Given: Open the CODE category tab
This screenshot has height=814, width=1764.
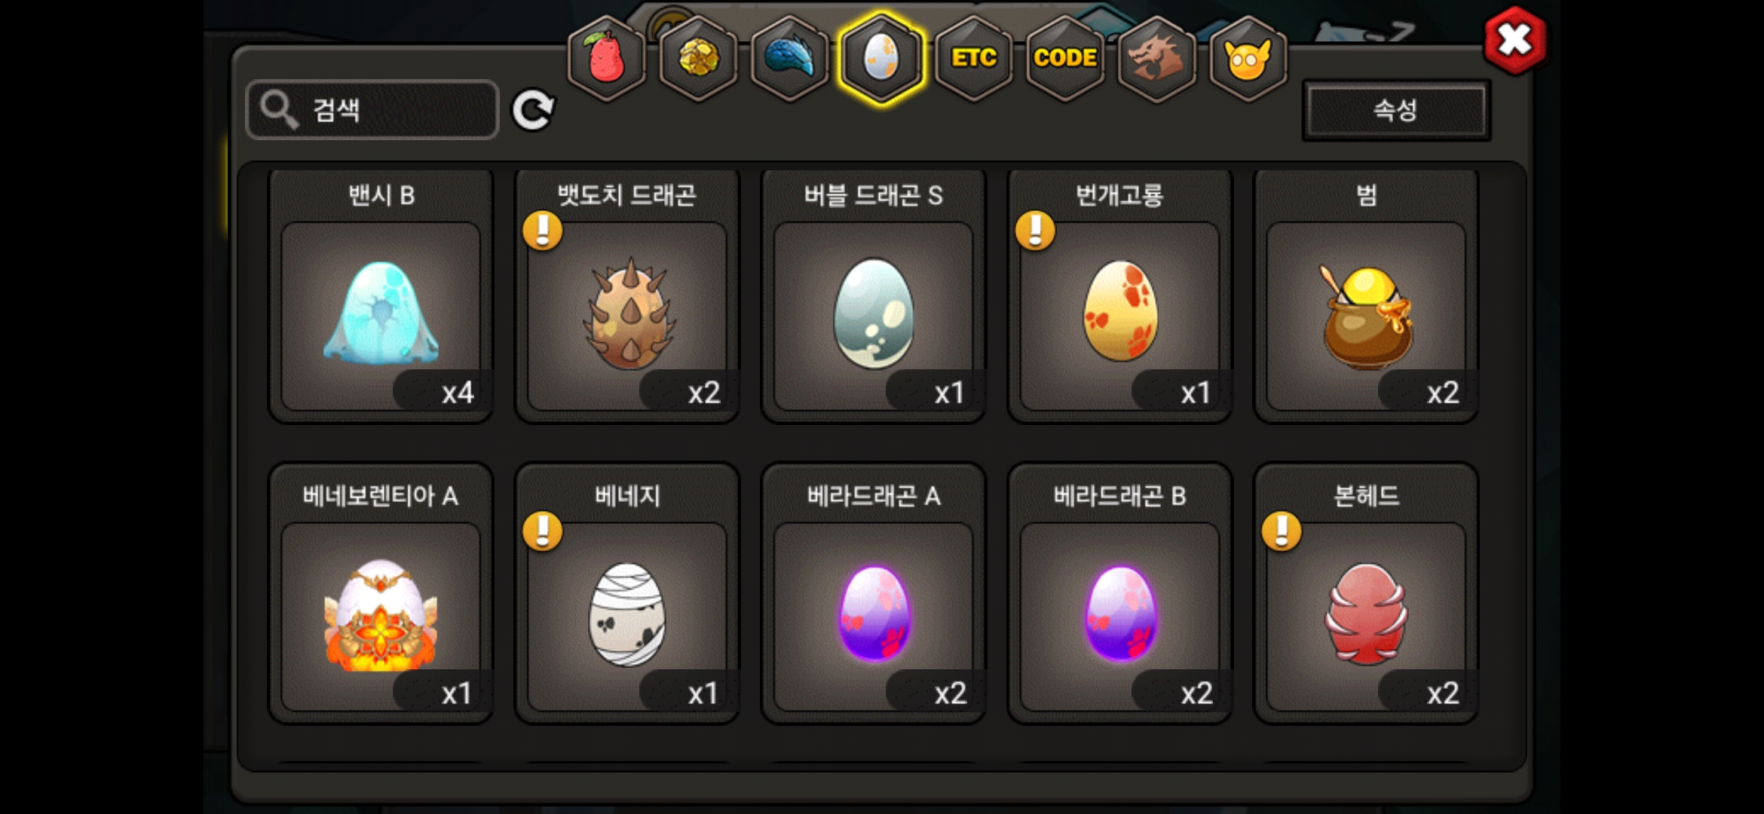Looking at the screenshot, I should tap(1065, 59).
